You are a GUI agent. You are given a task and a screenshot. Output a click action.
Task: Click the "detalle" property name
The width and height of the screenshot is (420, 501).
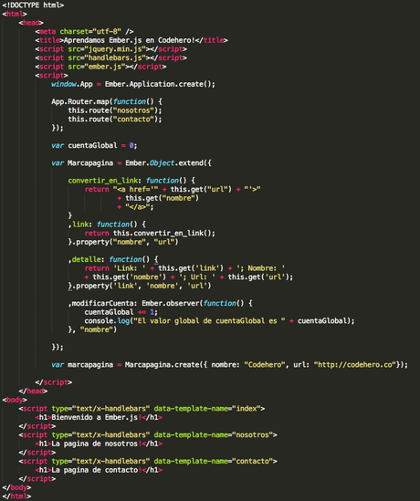(x=88, y=259)
